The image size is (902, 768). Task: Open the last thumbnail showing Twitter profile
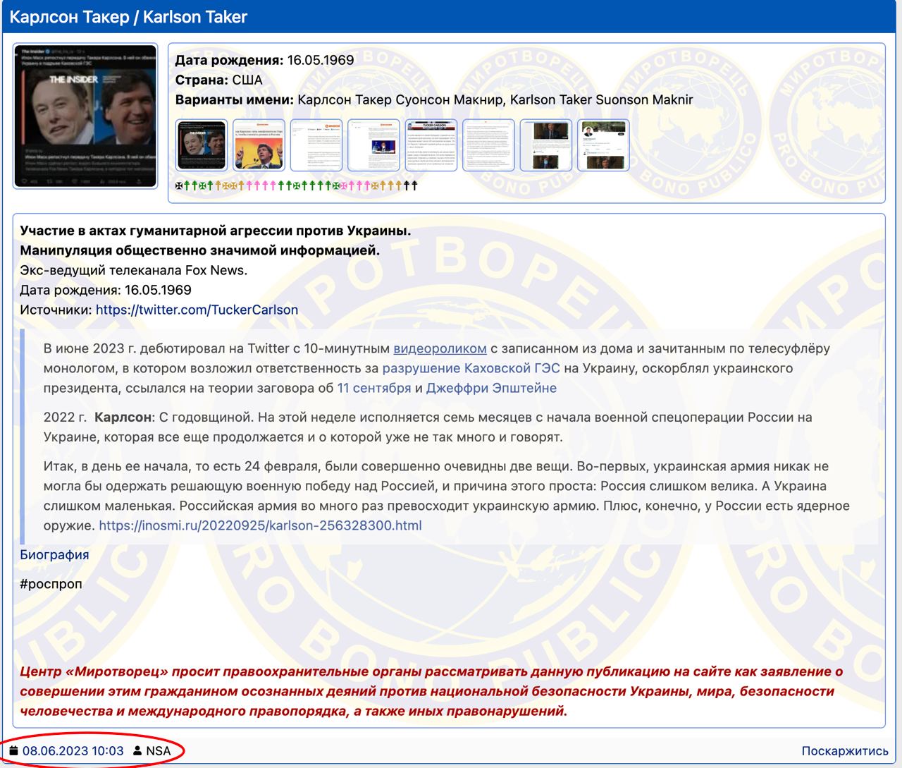[603, 145]
